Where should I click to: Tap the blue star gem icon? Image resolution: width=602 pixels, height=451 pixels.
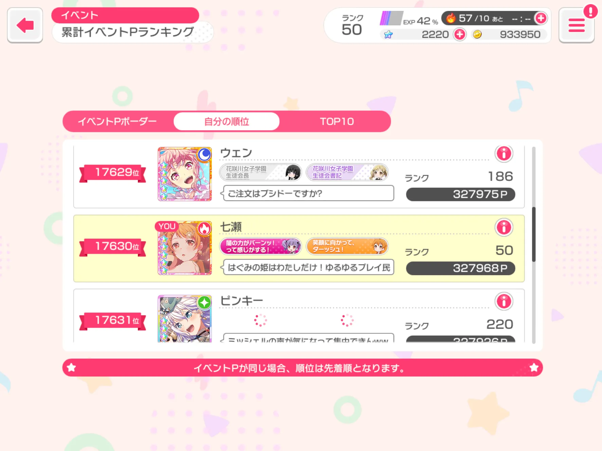[388, 34]
